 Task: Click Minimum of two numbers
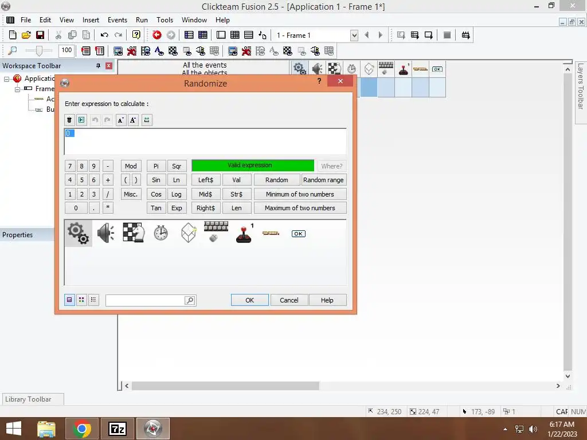coord(300,194)
